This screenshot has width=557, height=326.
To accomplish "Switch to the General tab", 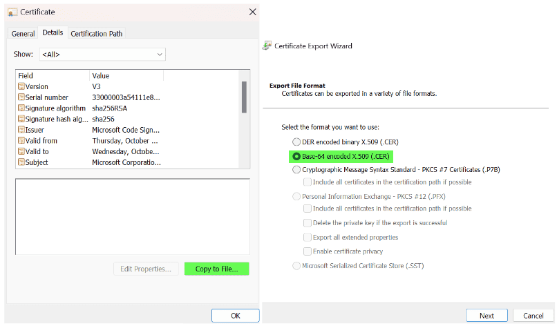I will coord(23,34).
